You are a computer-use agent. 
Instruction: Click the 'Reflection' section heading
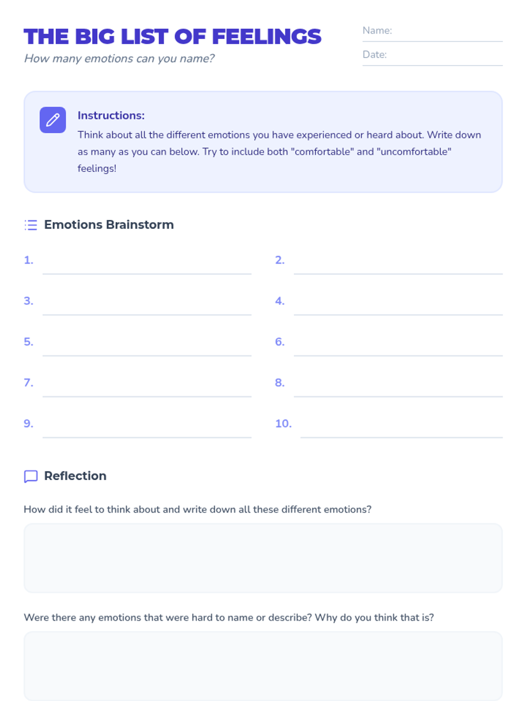[x=75, y=476]
